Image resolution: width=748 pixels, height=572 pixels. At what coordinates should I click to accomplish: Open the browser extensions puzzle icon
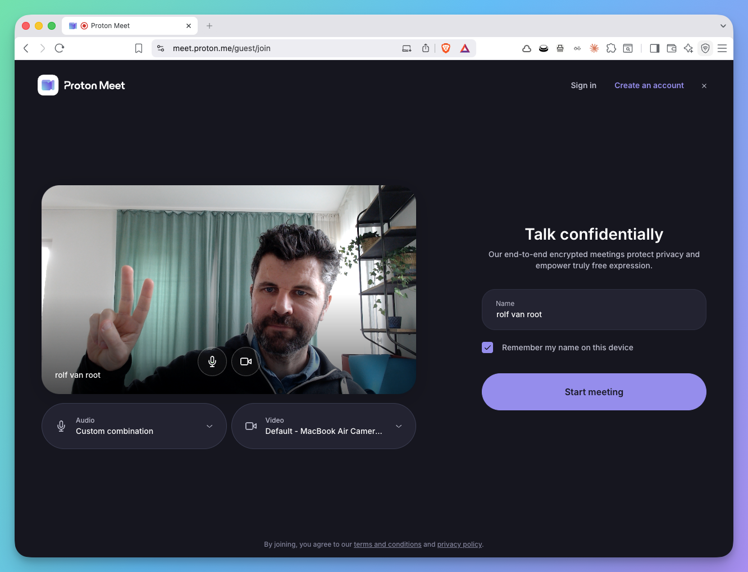tap(611, 48)
